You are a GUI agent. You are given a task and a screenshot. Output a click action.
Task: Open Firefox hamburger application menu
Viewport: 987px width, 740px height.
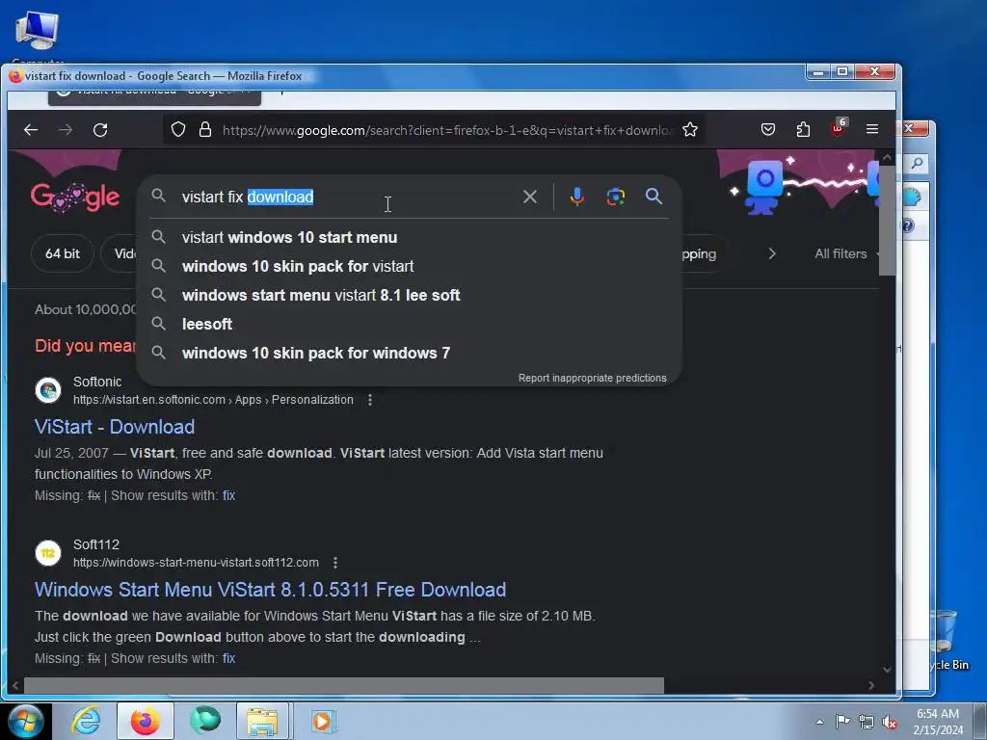(871, 129)
